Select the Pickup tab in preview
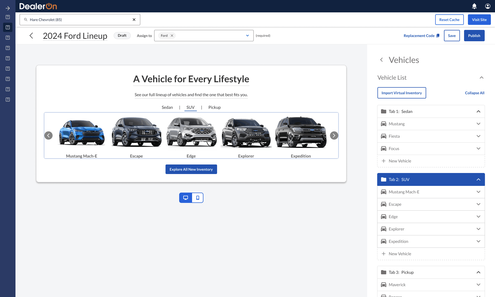Screen dimensions: 495x297 click(214, 107)
